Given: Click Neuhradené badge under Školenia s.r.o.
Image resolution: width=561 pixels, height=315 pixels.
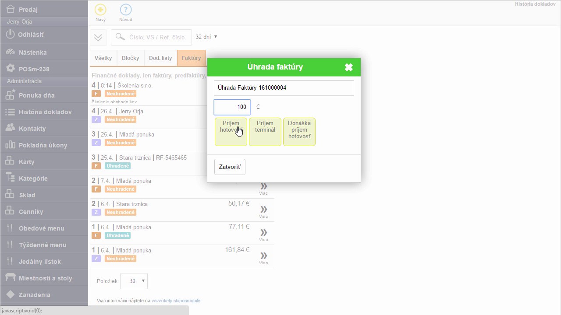Looking at the screenshot, I should (x=121, y=94).
